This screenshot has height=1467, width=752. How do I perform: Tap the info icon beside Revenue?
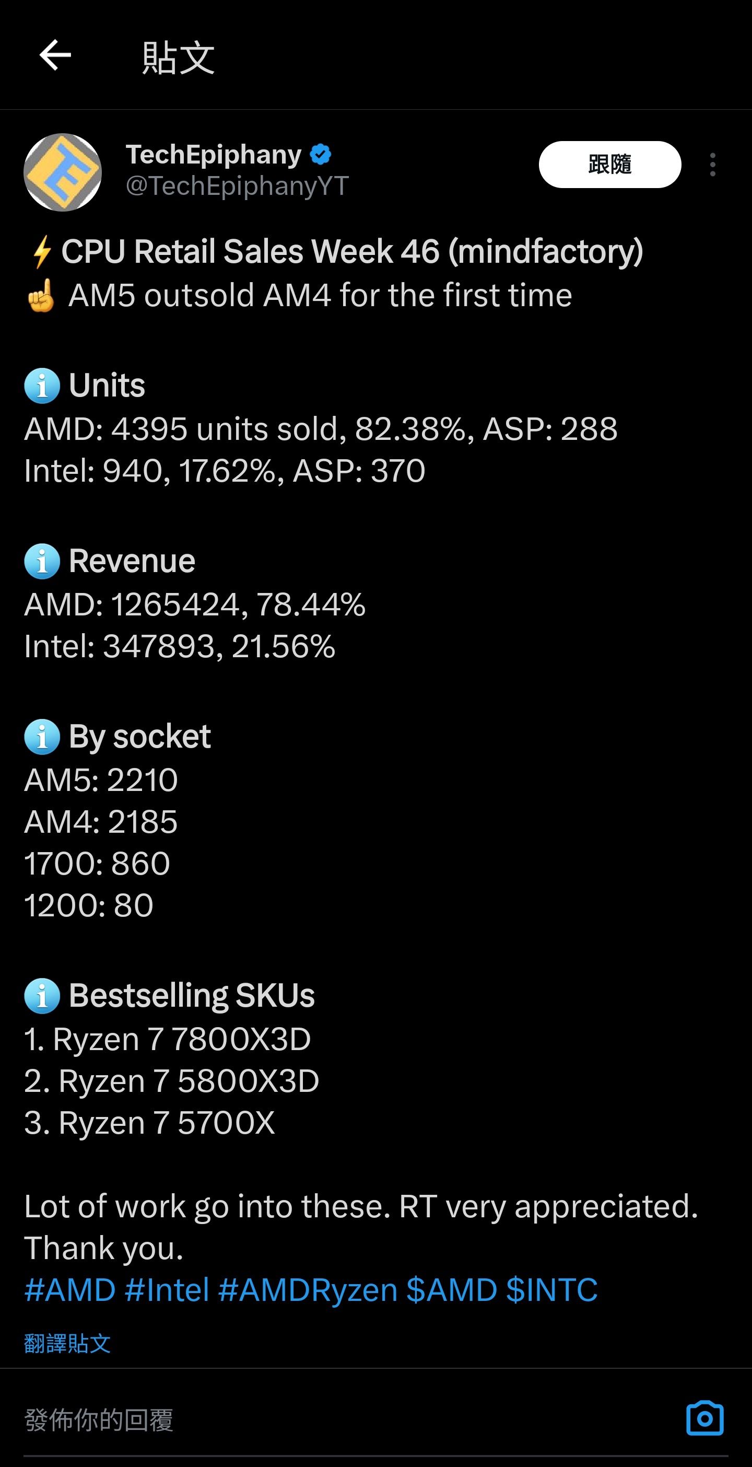[x=42, y=561]
